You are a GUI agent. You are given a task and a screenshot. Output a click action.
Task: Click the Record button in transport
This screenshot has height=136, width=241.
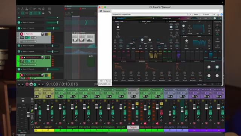click(x=27, y=84)
